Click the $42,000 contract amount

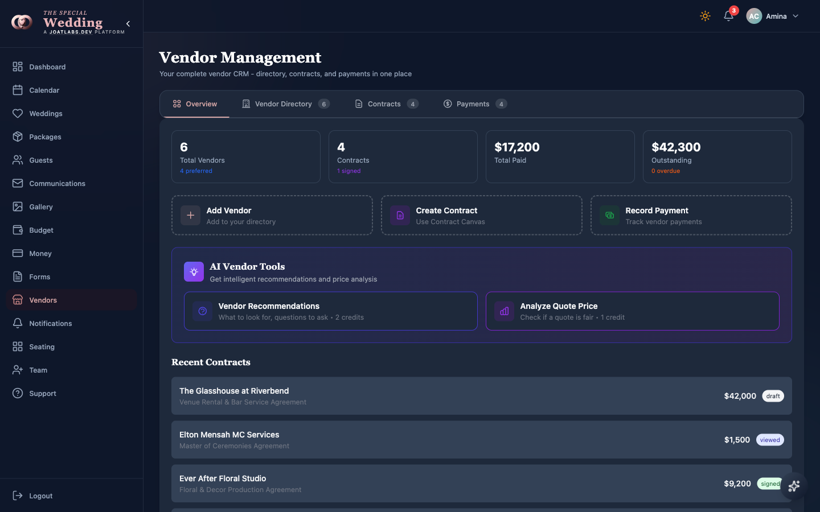740,396
